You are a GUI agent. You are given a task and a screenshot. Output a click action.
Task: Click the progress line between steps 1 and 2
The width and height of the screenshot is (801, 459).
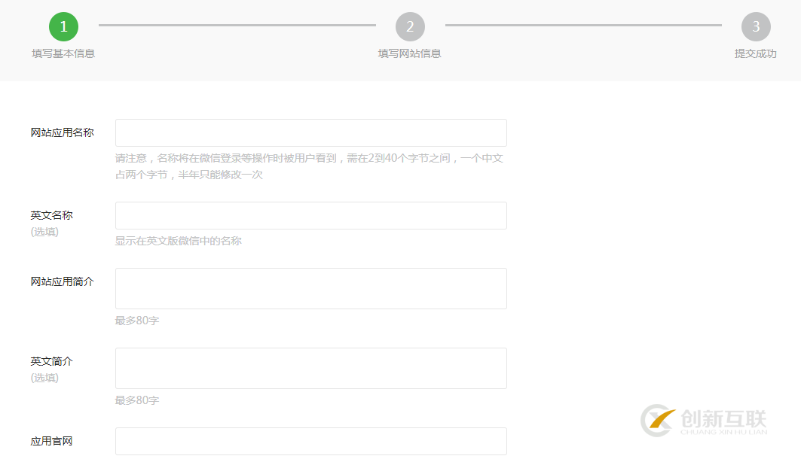237,25
